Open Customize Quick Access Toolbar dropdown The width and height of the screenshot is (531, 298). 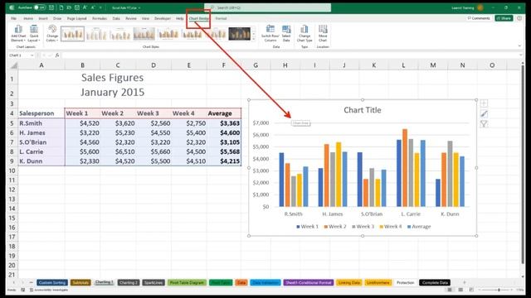(x=100, y=7)
